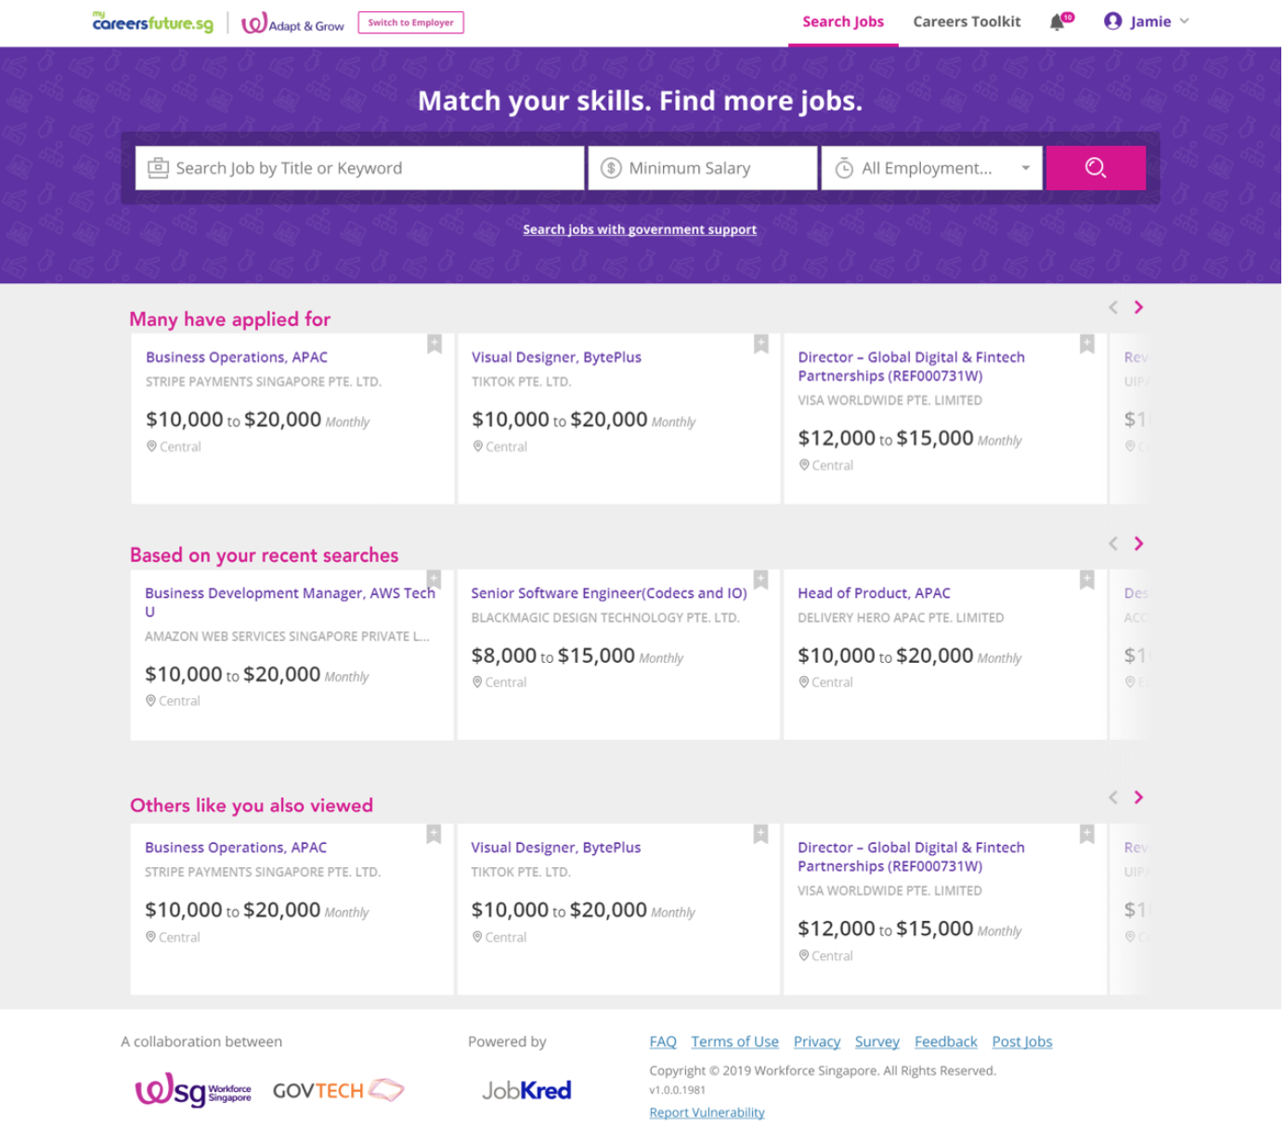Bookmark Visual Designer, BytePlus under Others like you also viewed

(762, 836)
